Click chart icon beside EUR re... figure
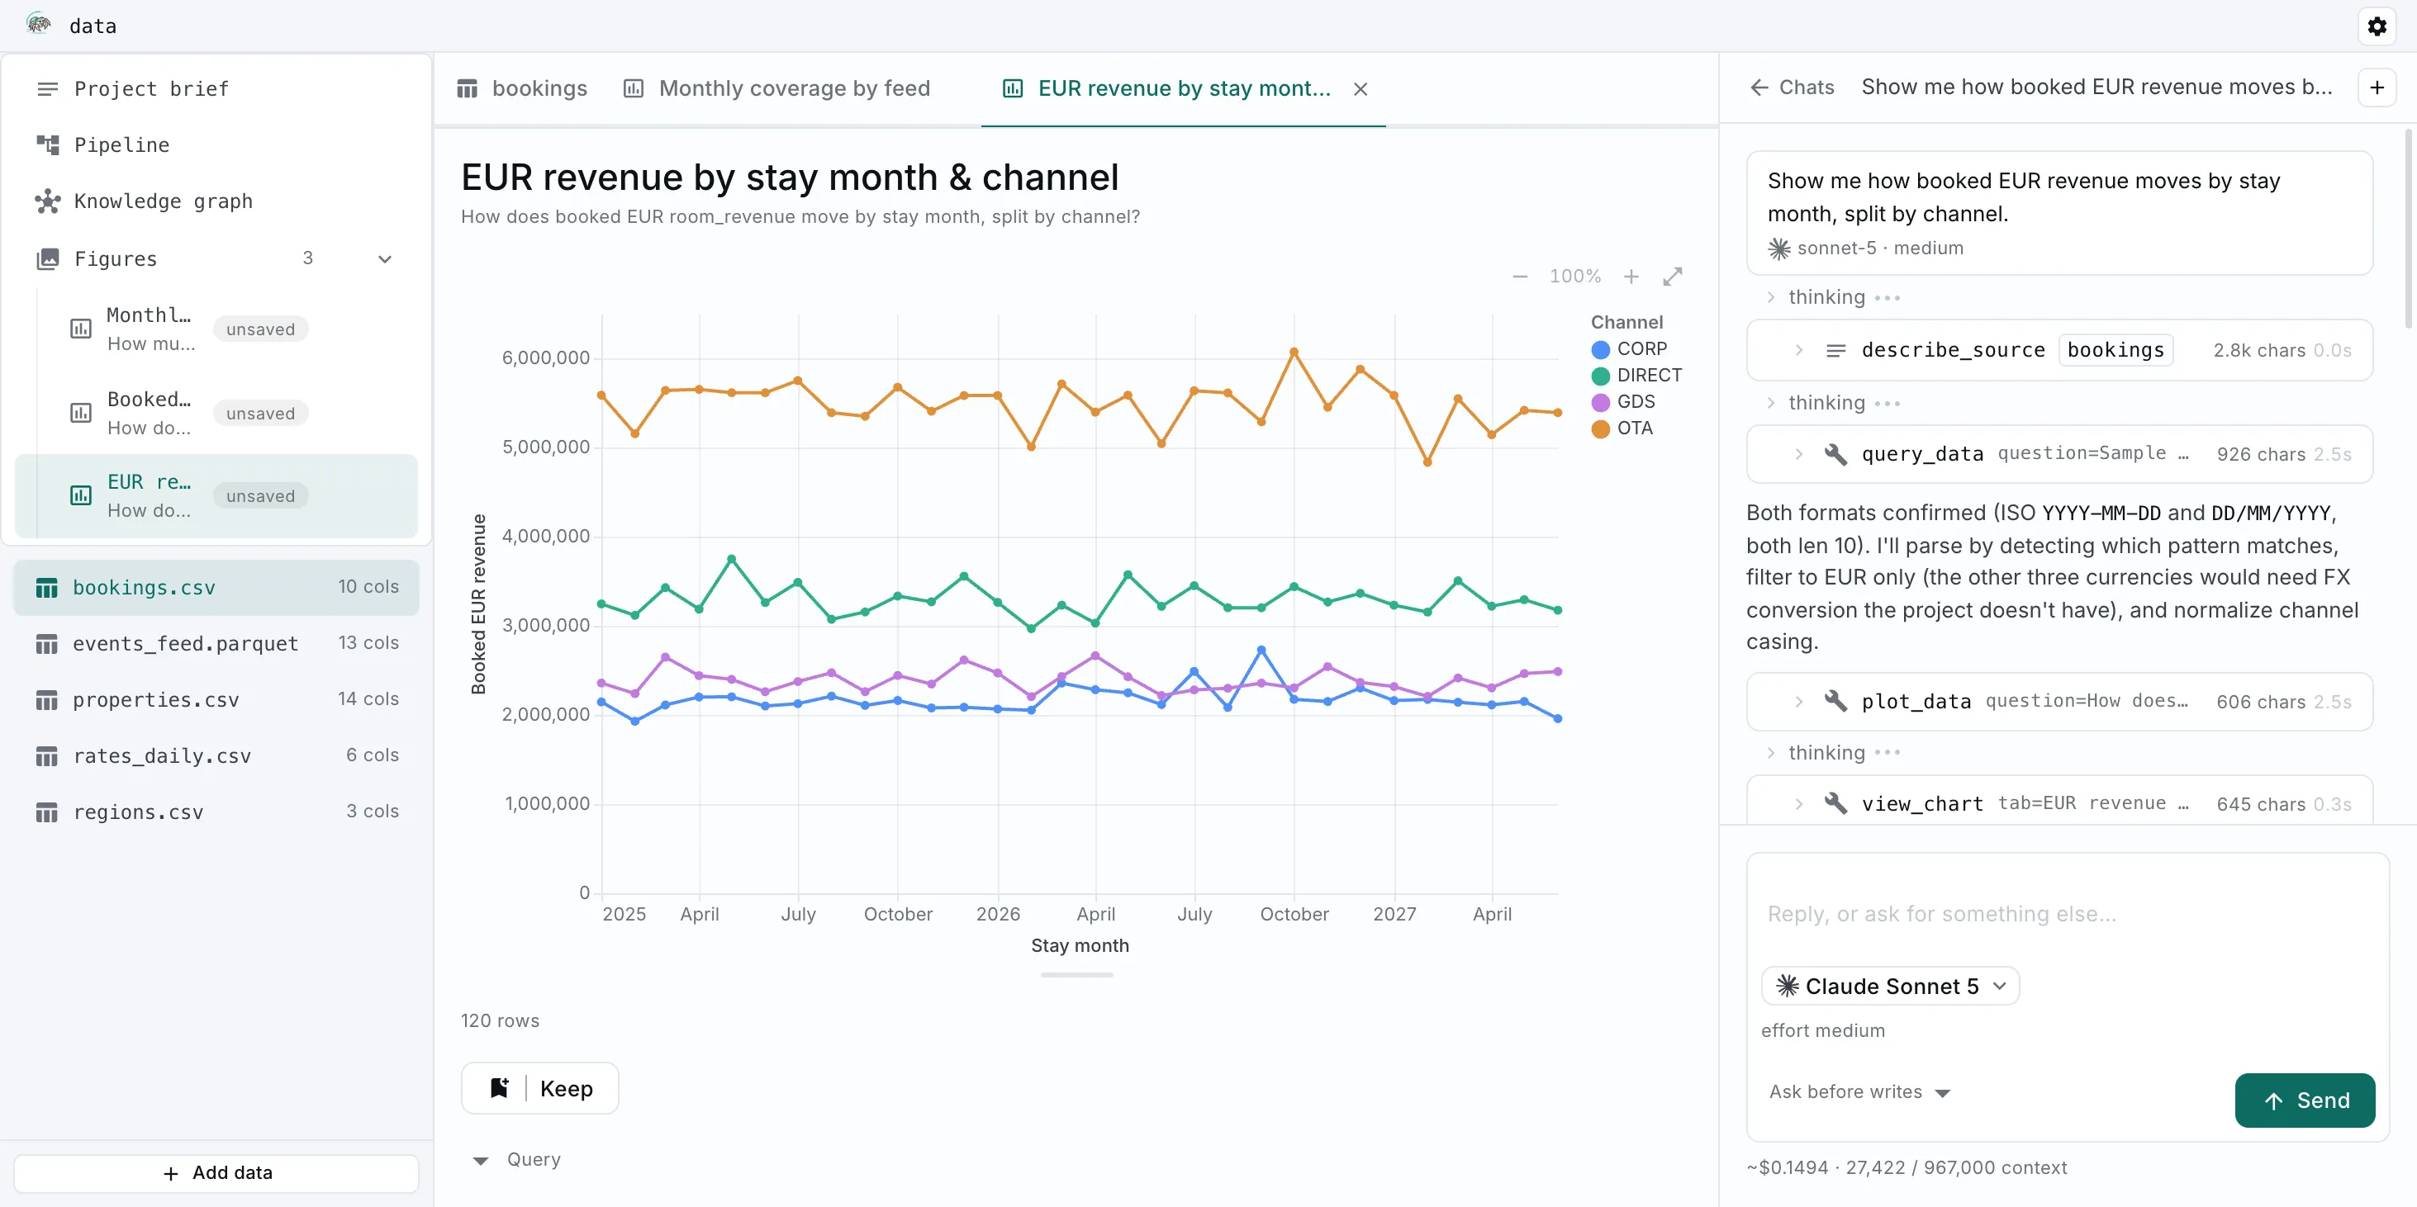Viewport: 2417px width, 1207px height. pos(82,495)
